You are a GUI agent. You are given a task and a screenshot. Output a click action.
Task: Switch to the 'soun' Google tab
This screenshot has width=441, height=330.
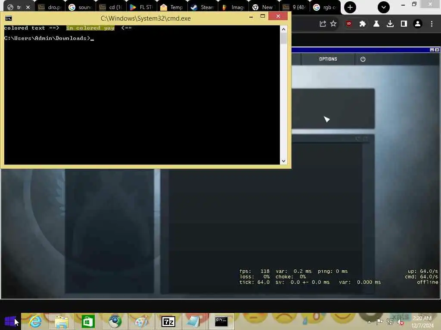pos(81,7)
